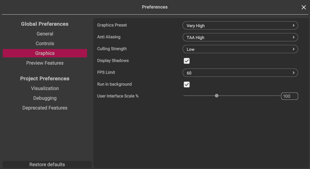Screen dimensions: 310x169
Task: Go to Controls preferences
Action: (45, 43)
